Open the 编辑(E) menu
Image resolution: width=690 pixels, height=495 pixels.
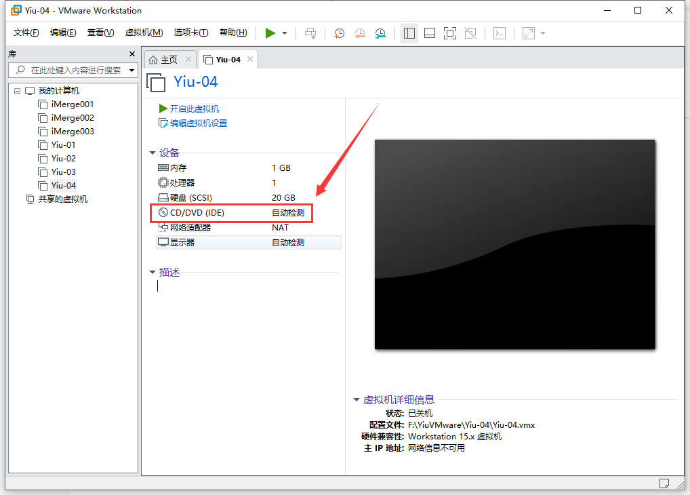coord(63,33)
